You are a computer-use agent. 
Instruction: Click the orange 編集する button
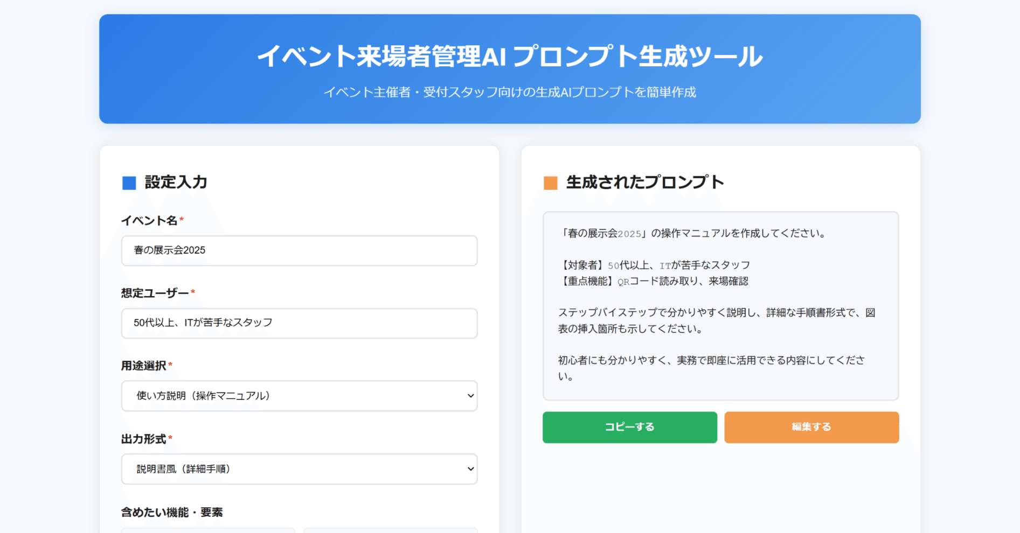pyautogui.click(x=811, y=427)
